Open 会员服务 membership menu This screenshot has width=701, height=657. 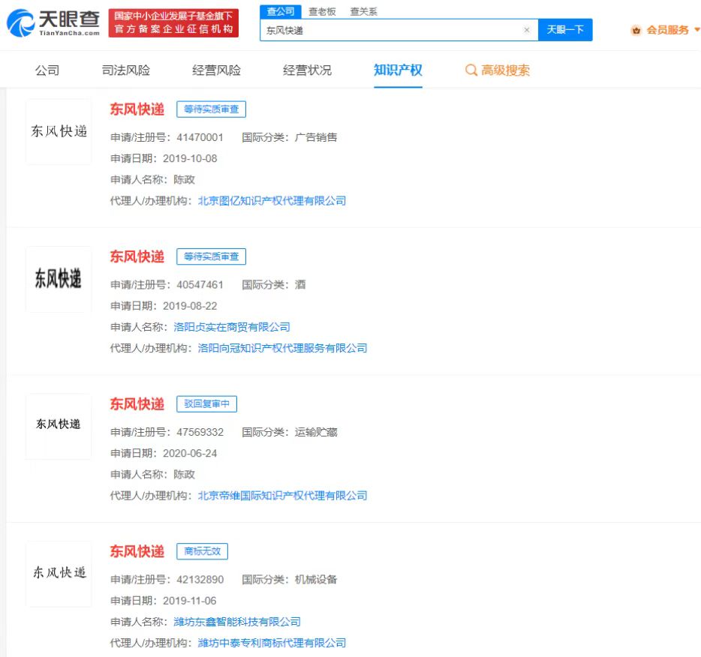(x=667, y=30)
